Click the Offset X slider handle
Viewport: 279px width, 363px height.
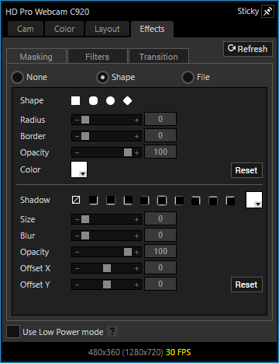(107, 268)
